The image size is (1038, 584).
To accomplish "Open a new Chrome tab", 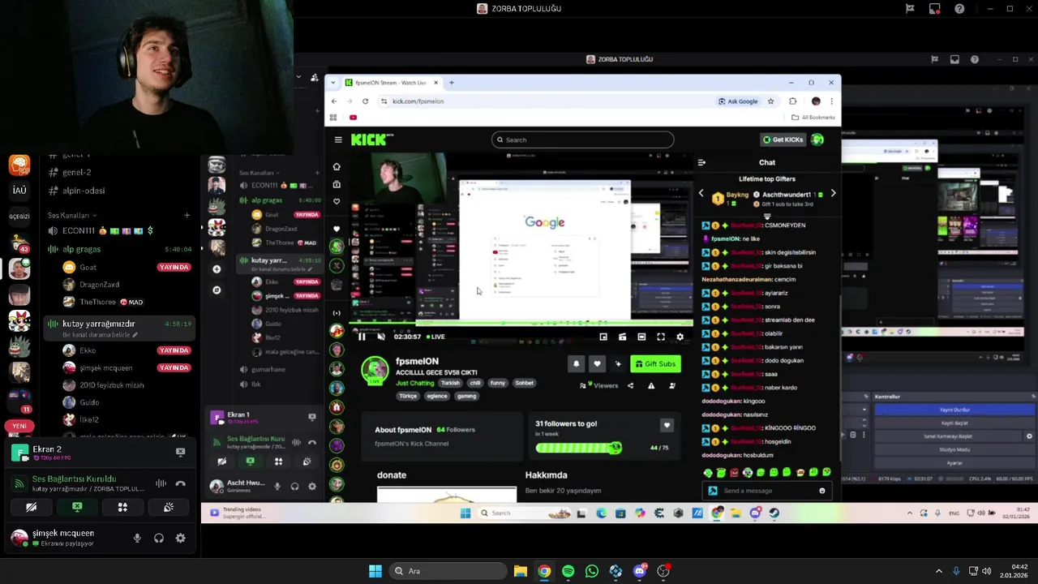I will point(452,83).
